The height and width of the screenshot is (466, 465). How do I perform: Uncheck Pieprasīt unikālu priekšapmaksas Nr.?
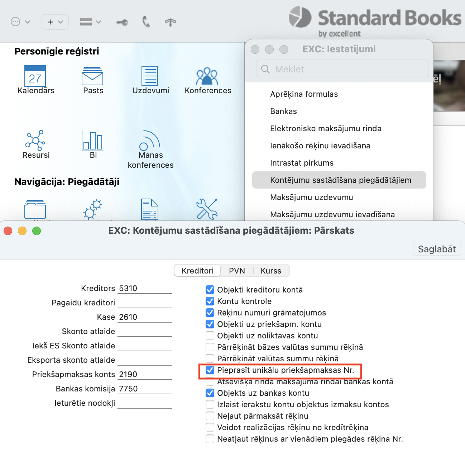pos(210,370)
